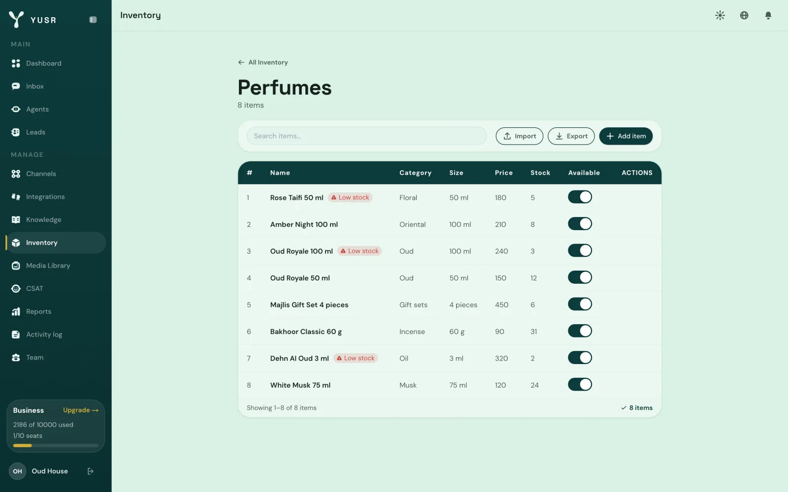Toggle availability for Bakhoor Classic 60 g
788x492 pixels.
pos(580,331)
